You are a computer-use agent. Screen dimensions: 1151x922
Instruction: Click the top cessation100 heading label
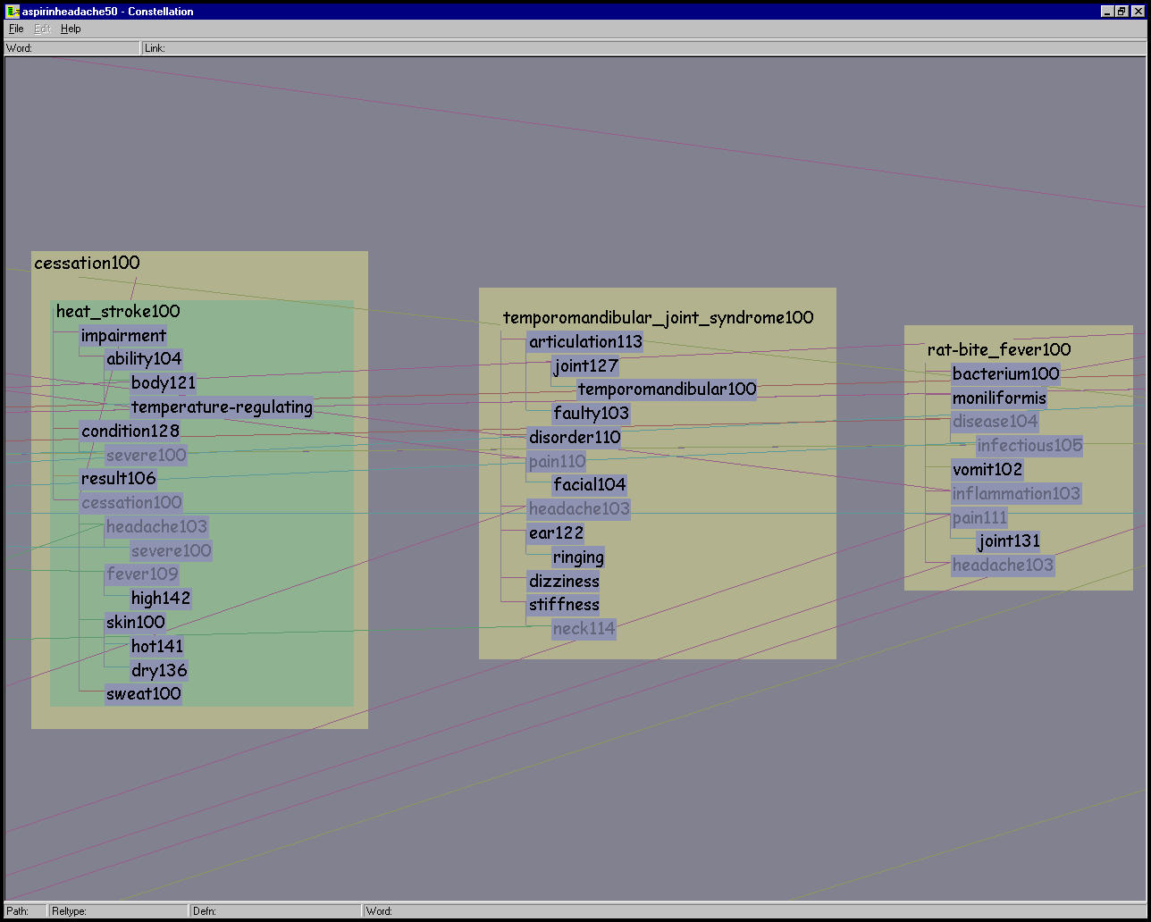tap(87, 263)
